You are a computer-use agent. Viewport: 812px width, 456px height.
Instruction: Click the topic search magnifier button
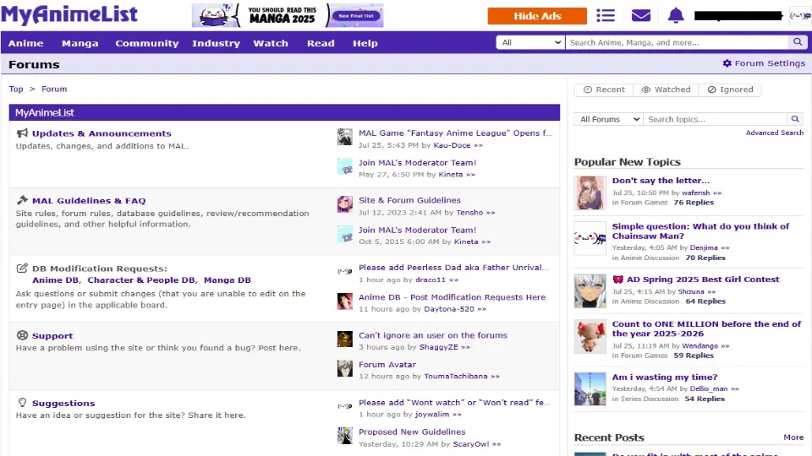(795, 119)
